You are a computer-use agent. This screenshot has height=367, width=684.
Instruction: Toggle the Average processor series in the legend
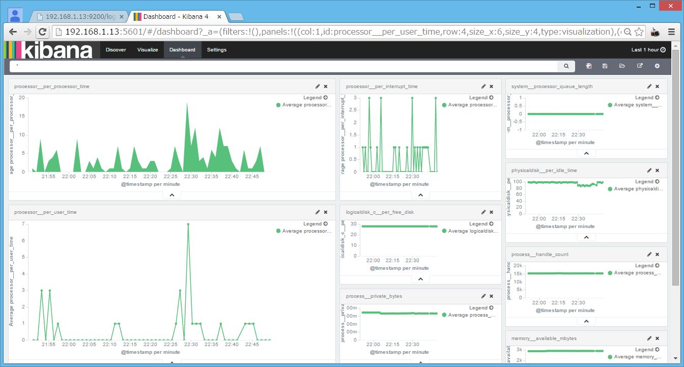coord(305,104)
